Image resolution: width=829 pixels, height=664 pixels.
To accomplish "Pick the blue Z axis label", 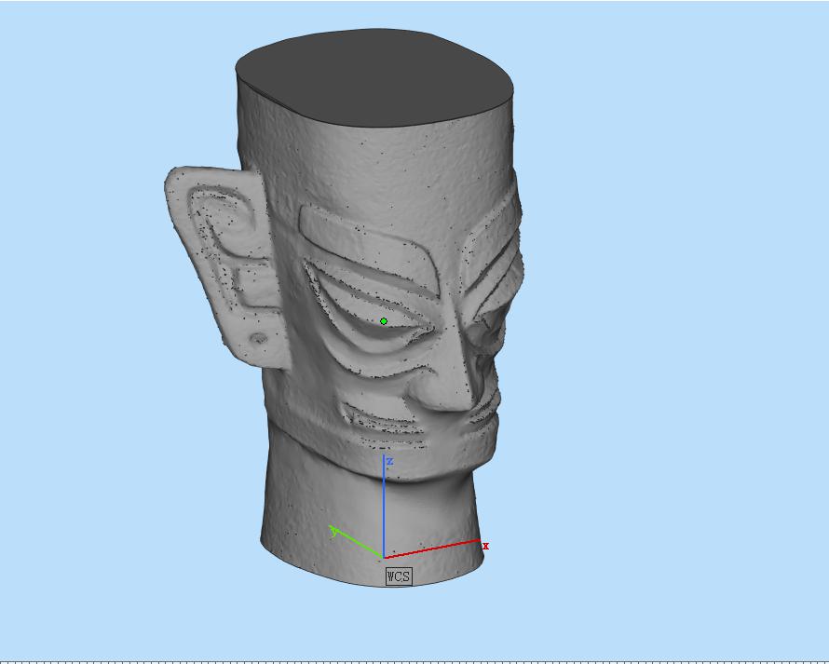I will [x=389, y=462].
